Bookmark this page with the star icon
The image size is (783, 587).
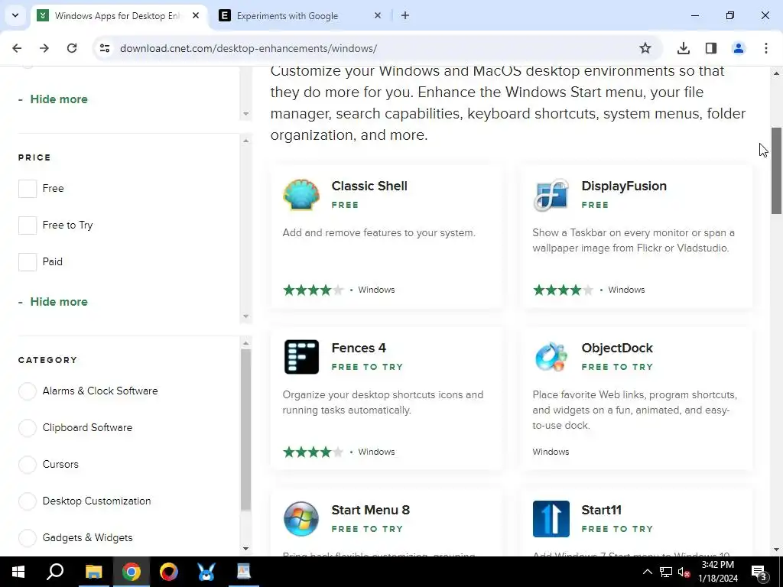pyautogui.click(x=645, y=48)
